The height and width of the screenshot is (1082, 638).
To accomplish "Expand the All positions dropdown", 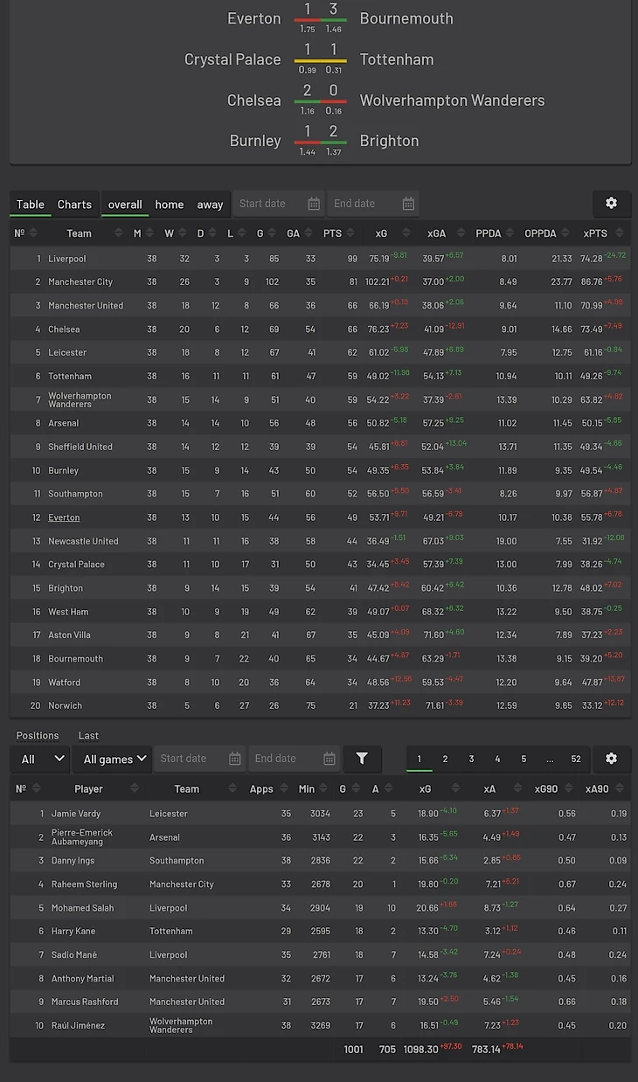I will point(39,759).
